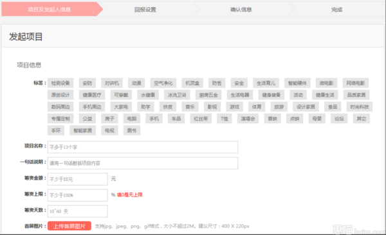Select the 原创设计 tag
This screenshot has width=386, height=235.
click(60, 95)
